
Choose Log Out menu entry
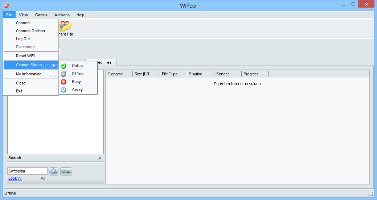pos(31,39)
